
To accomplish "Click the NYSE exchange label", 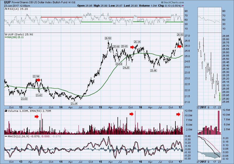I will coord(72,2).
